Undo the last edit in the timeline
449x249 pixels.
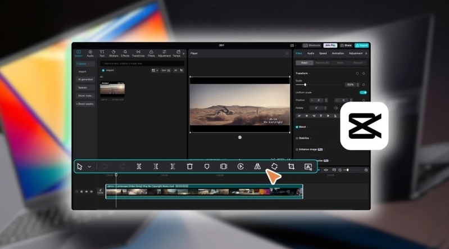(x=105, y=166)
